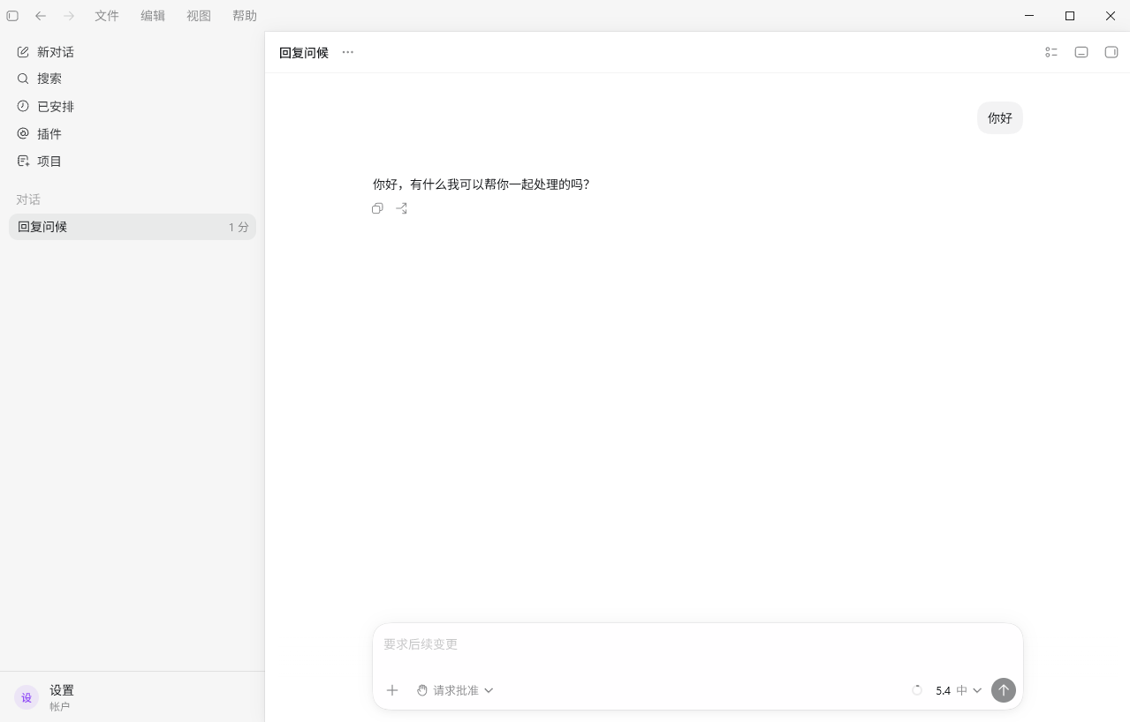1130x722 pixels.
Task: Click the plus icon to add attachment
Action: click(392, 690)
